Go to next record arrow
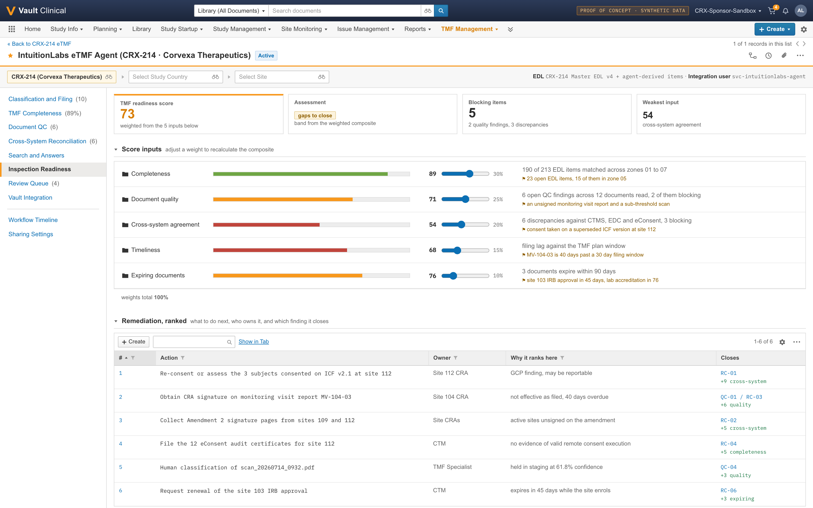Viewport: 813px width, 508px height. click(x=804, y=44)
